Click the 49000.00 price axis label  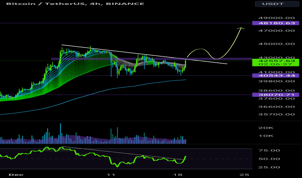click(277, 18)
